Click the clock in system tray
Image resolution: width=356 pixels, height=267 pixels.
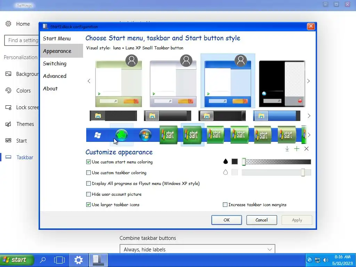(342, 260)
